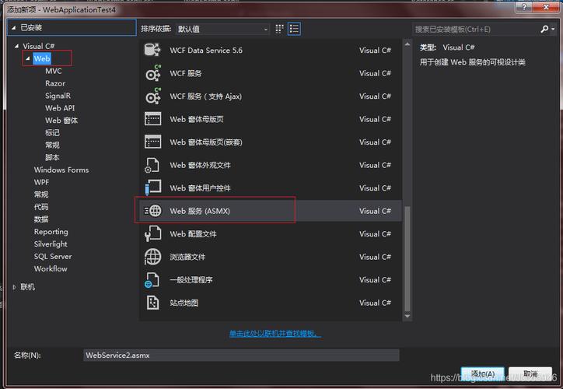Click the Web 窗体母版页(嵌套) icon

click(152, 142)
